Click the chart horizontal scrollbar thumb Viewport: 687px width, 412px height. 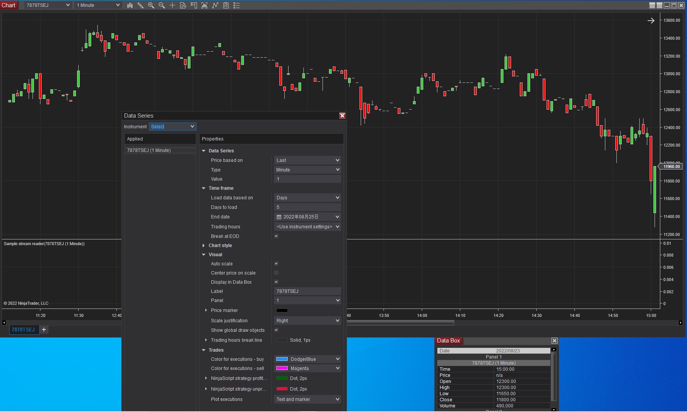pos(400,323)
